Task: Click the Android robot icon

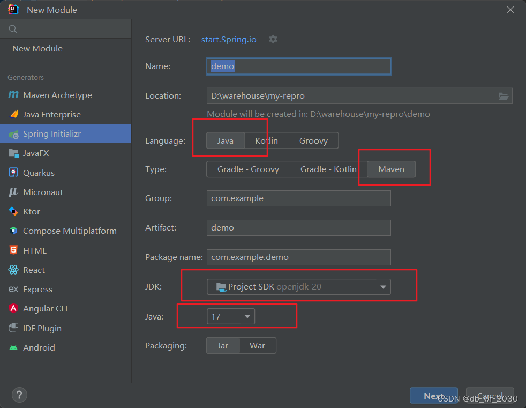Action: [x=13, y=347]
